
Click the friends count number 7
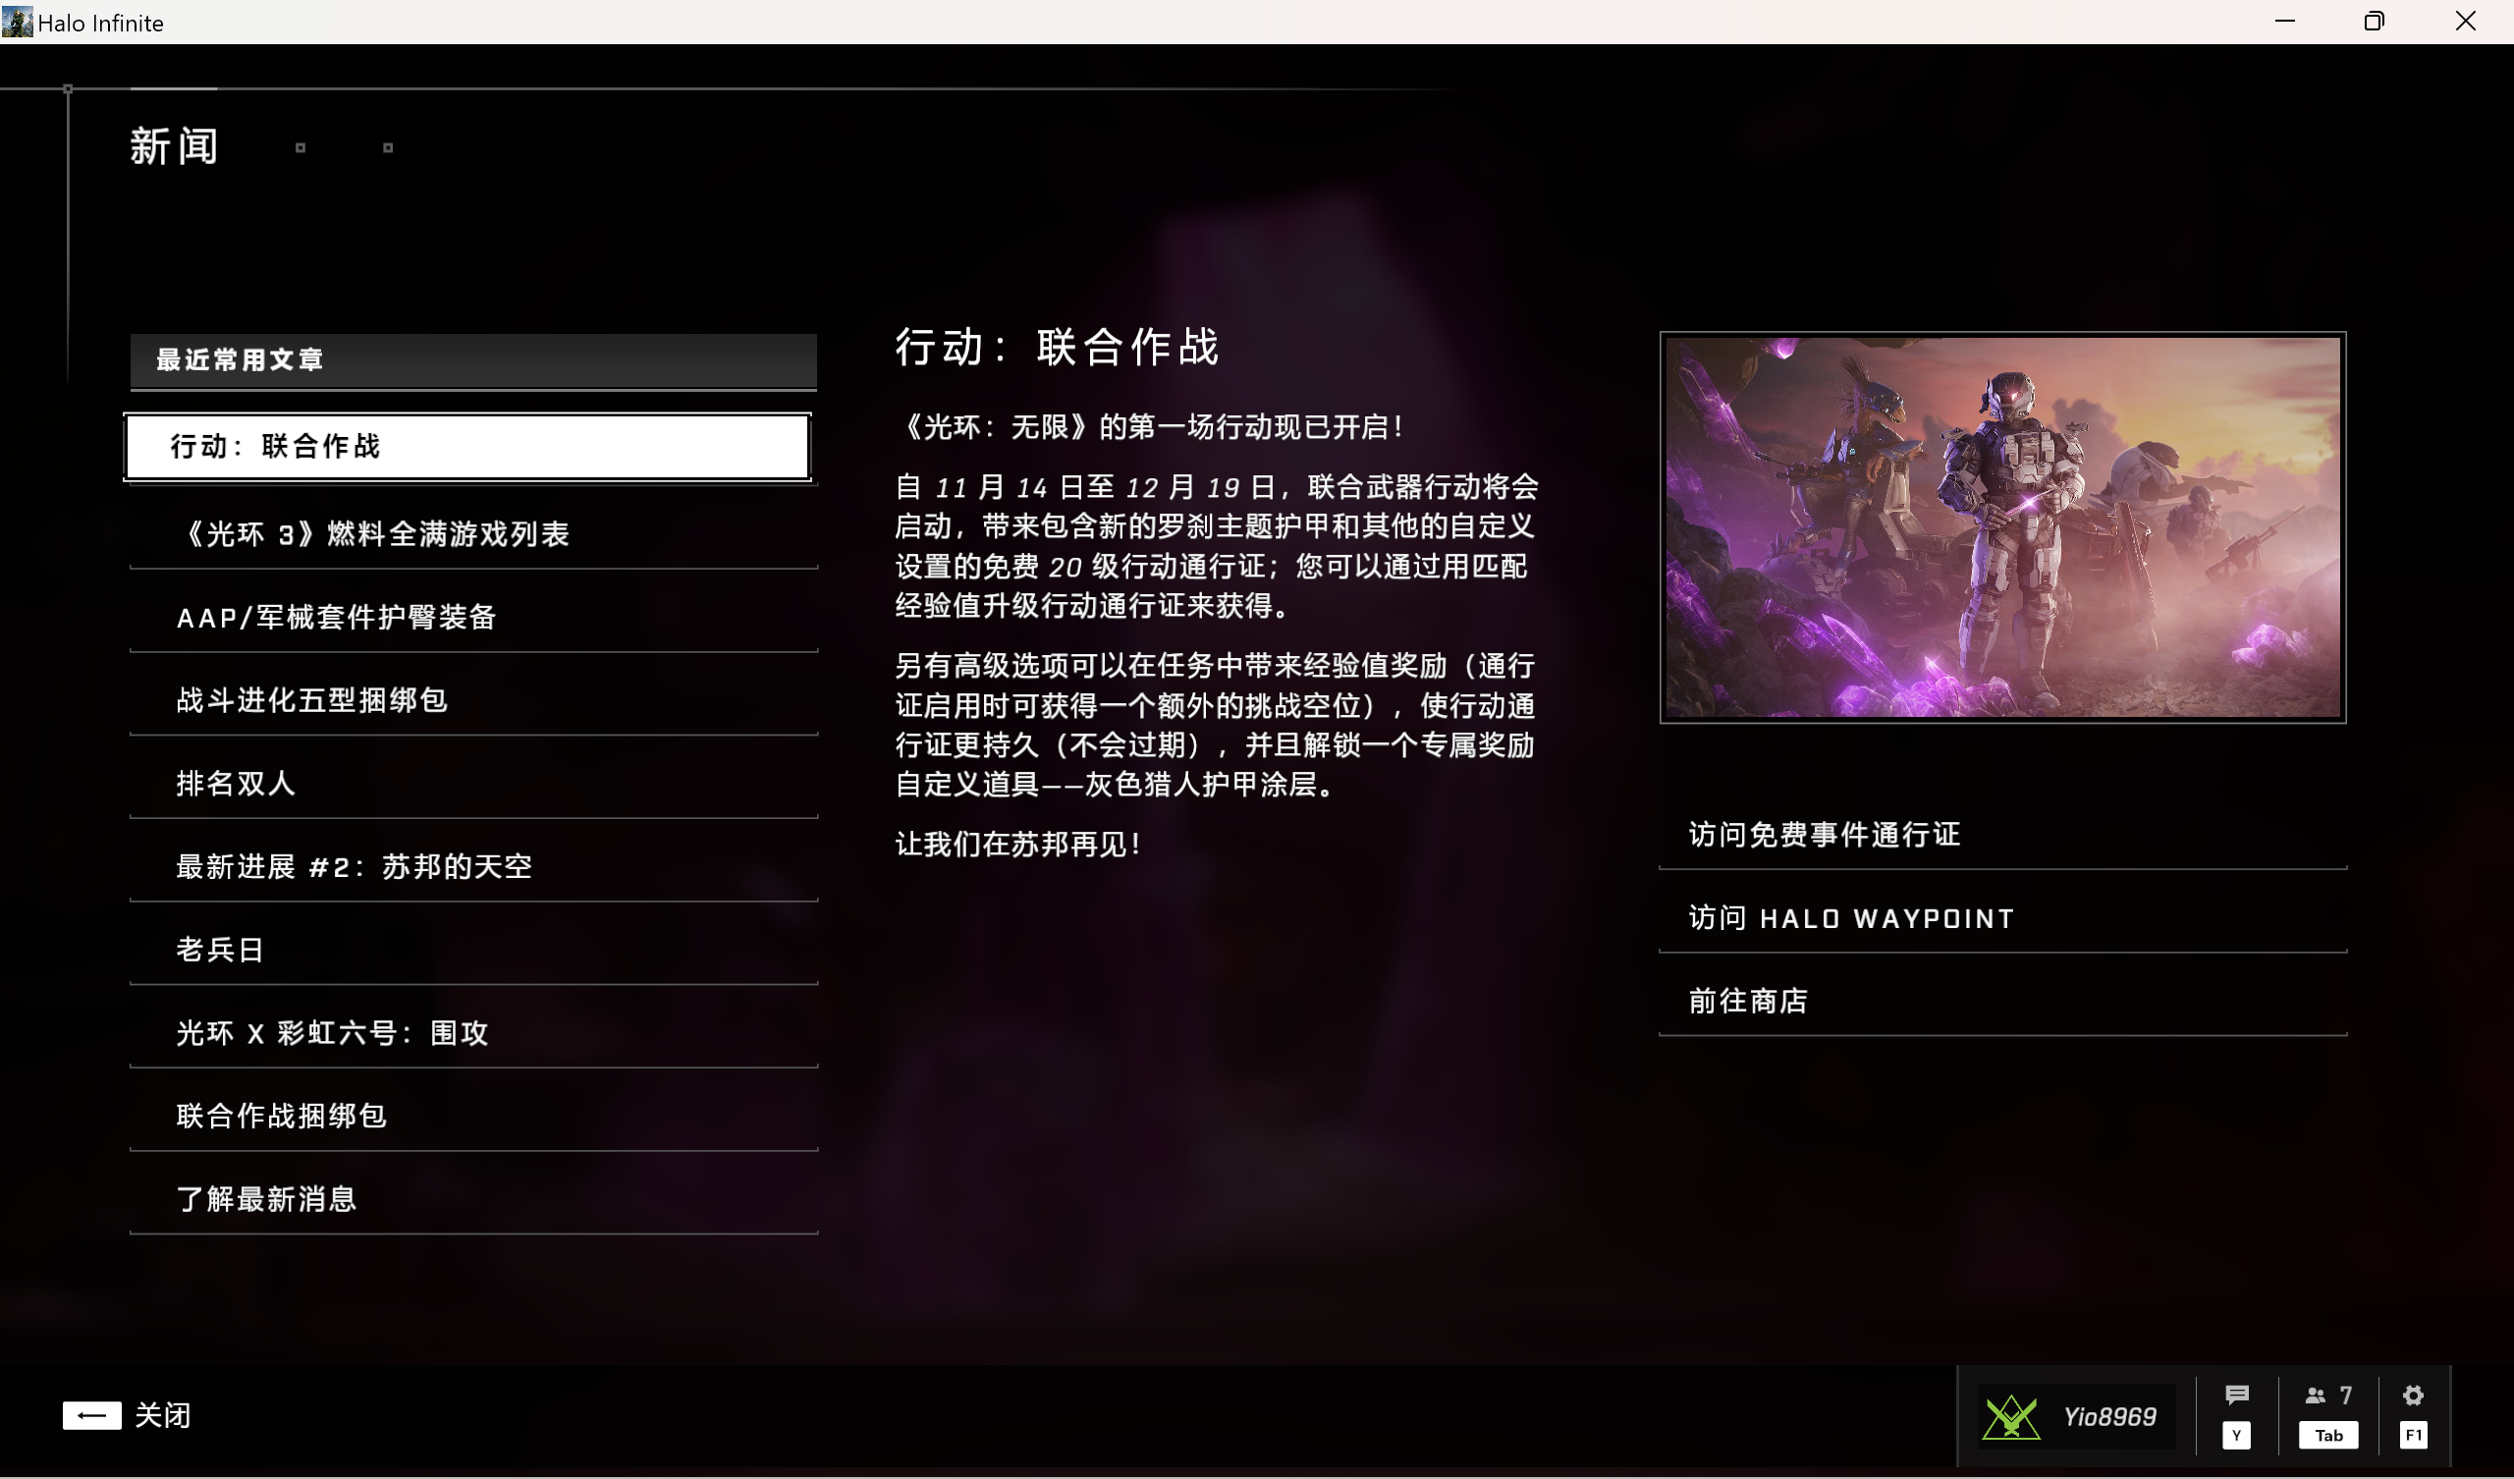pyautogui.click(x=2345, y=1396)
